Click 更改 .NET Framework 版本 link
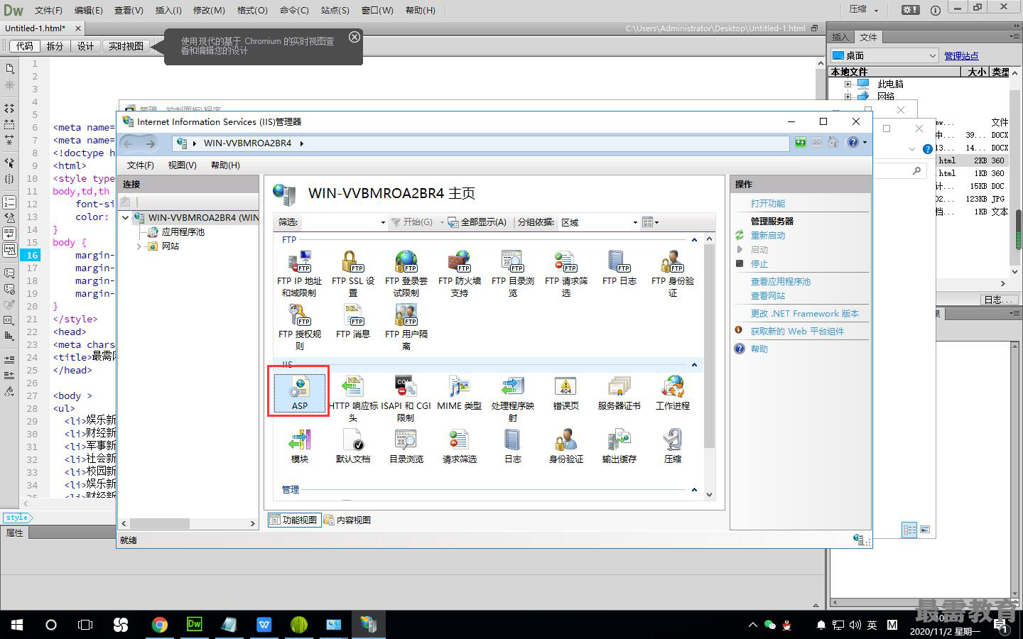The width and height of the screenshot is (1023, 639). point(805,313)
